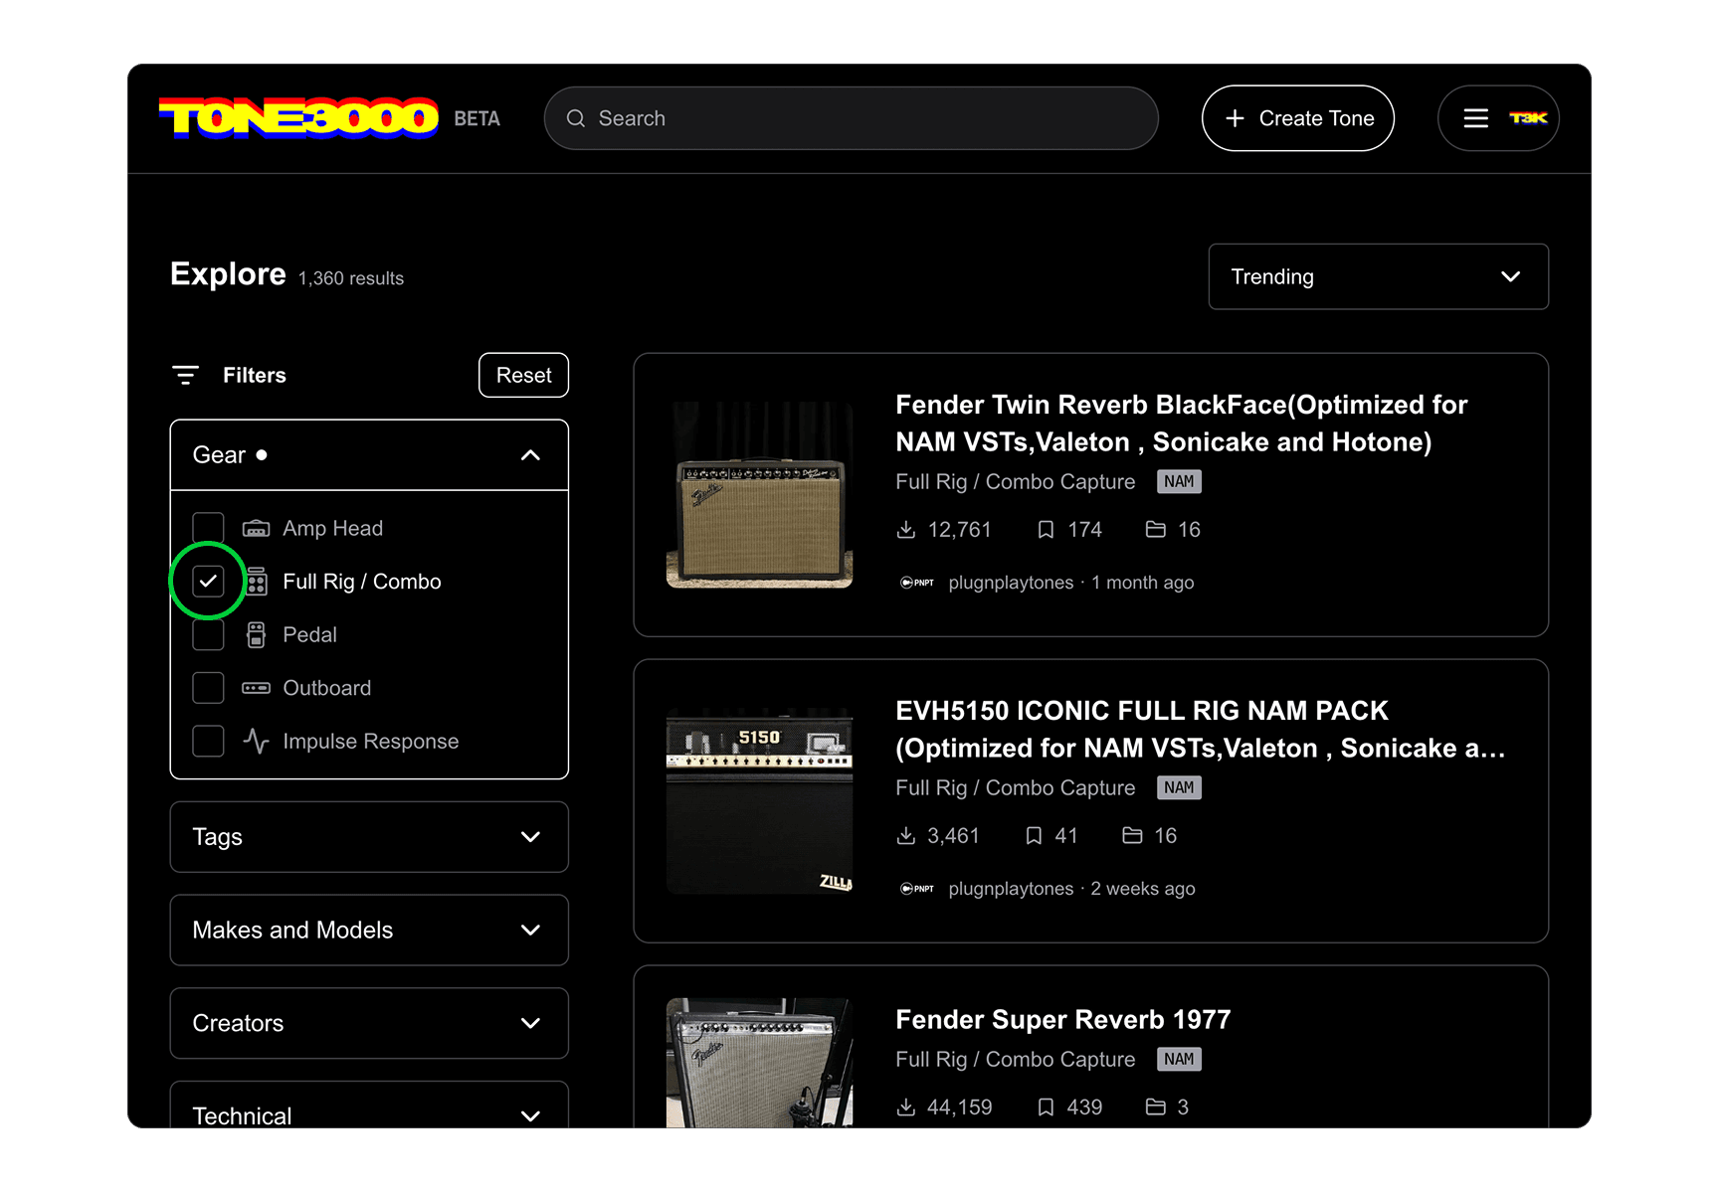1719x1192 pixels.
Task: Open the Trending sort dropdown
Action: 1378,276
